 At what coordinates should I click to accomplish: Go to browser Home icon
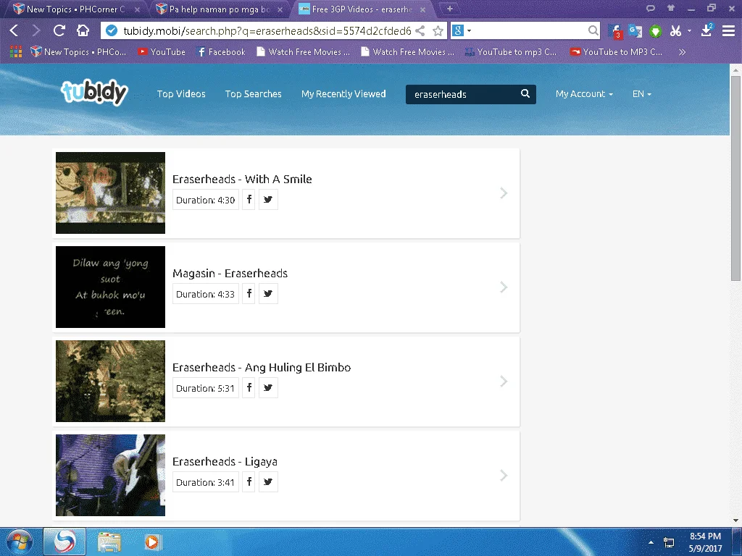pyautogui.click(x=83, y=30)
